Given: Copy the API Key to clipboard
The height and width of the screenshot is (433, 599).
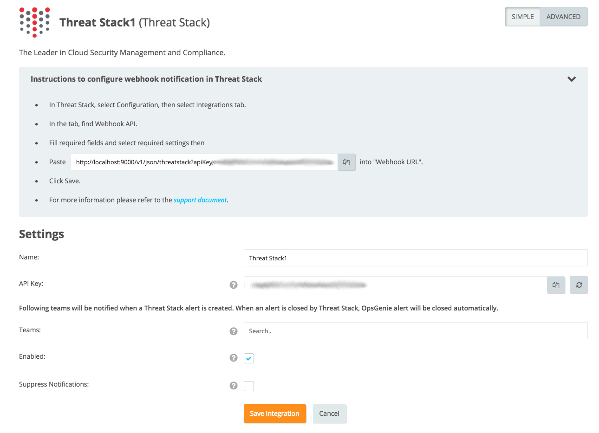Looking at the screenshot, I should (556, 285).
